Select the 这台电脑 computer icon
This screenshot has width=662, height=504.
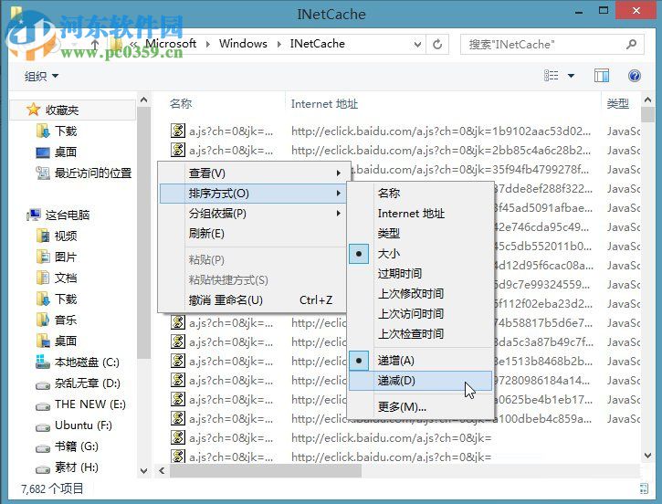point(34,215)
